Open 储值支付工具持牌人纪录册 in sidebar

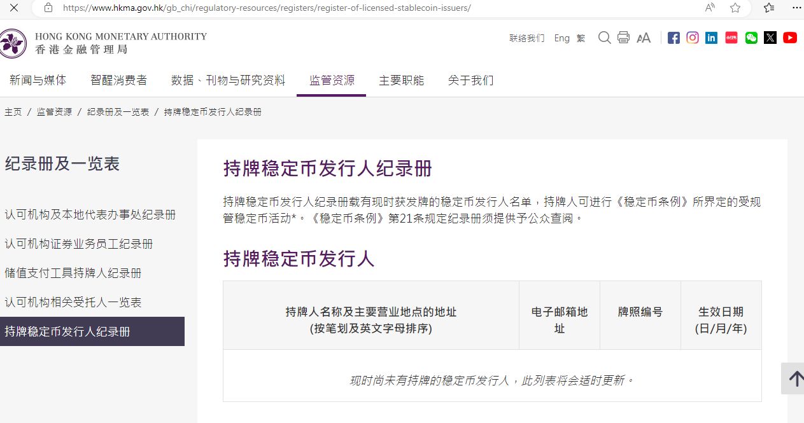pyautogui.click(x=73, y=273)
